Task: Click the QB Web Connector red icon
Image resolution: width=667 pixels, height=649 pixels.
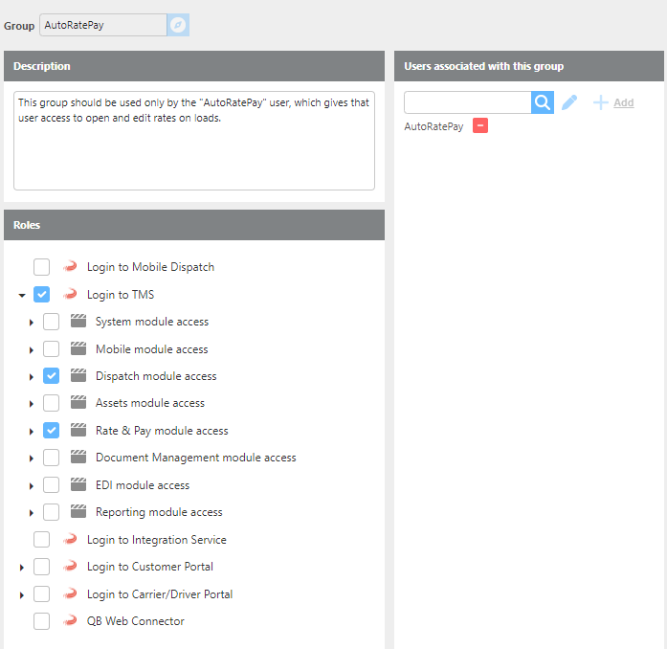Action: [70, 621]
